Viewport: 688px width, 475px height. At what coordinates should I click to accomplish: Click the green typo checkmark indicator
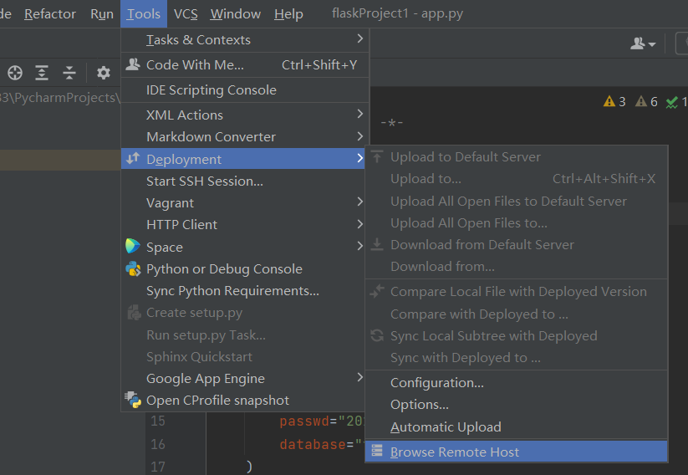coord(672,102)
